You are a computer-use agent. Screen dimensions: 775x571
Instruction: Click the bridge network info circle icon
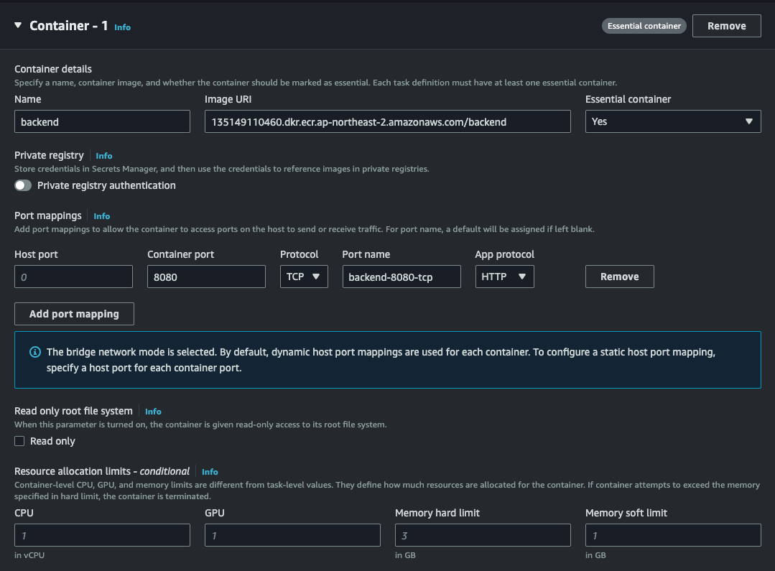(35, 352)
